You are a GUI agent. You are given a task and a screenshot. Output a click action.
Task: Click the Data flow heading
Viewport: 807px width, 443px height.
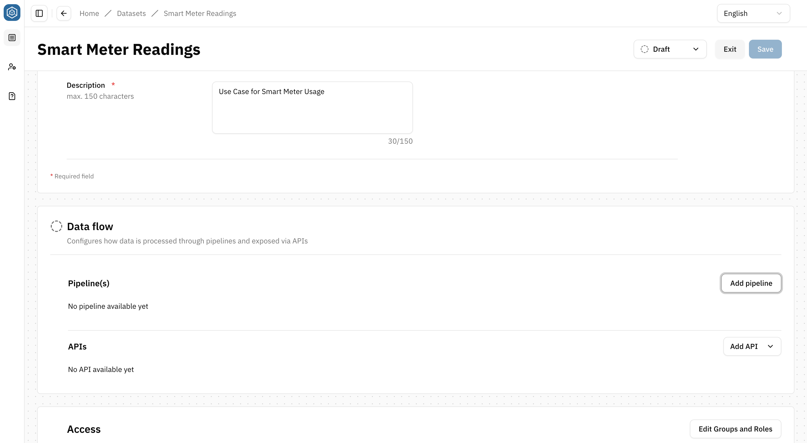(x=90, y=226)
